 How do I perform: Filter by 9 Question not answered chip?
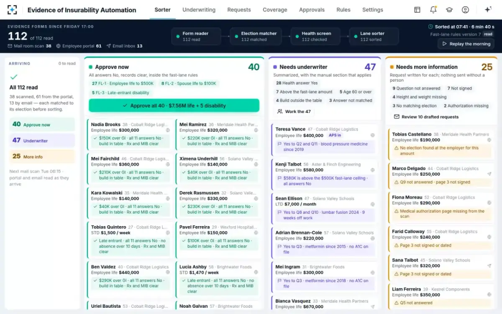416,88
